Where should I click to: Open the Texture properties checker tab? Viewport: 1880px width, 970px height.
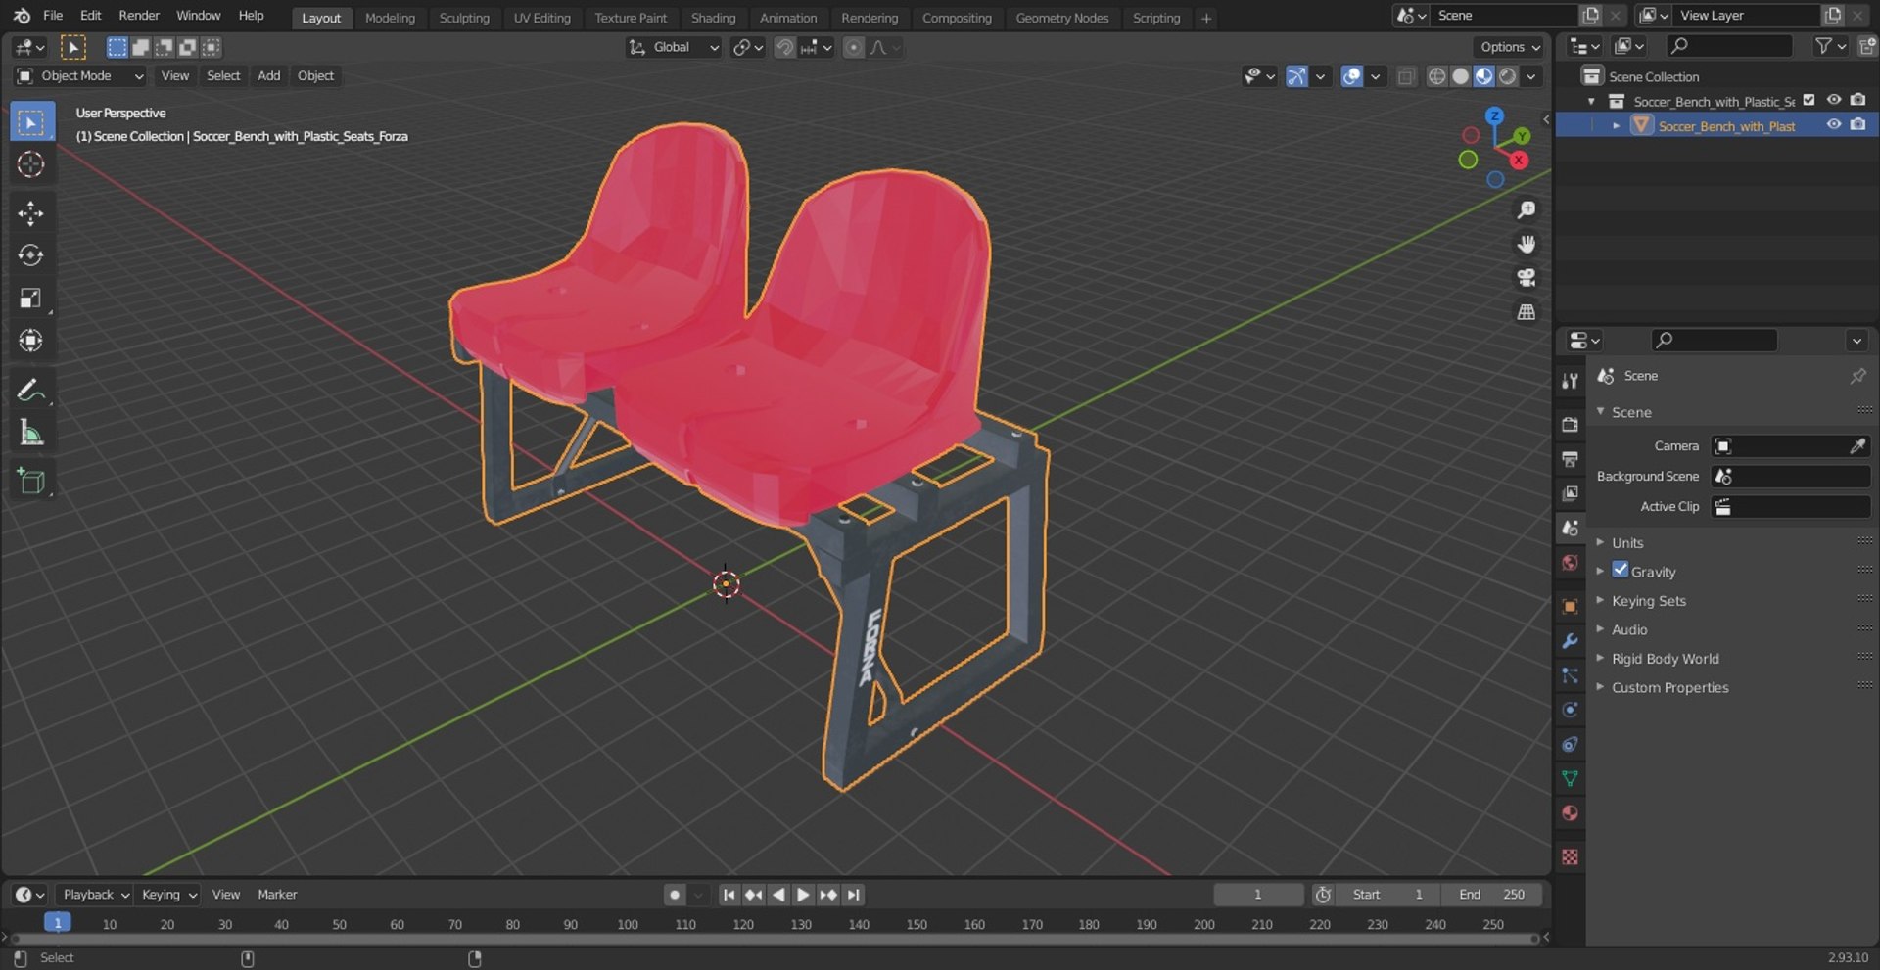(x=1570, y=857)
